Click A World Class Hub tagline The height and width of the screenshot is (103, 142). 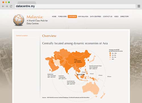37,22
